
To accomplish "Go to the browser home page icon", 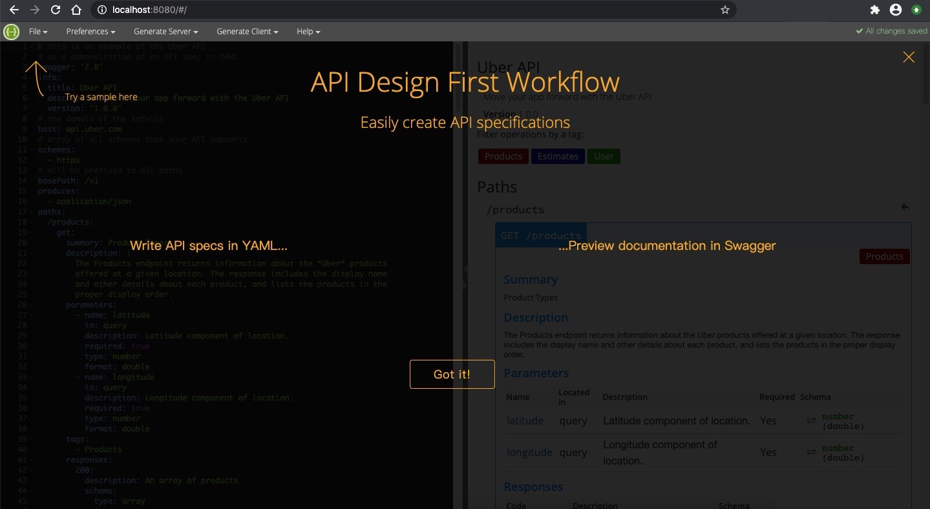I will pyautogui.click(x=76, y=10).
